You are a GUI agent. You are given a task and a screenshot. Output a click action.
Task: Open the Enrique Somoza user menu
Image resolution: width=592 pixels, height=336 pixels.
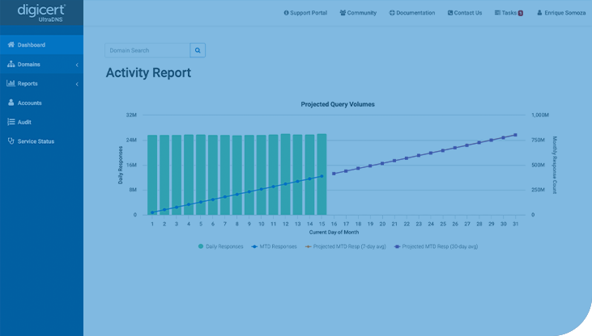click(x=560, y=13)
